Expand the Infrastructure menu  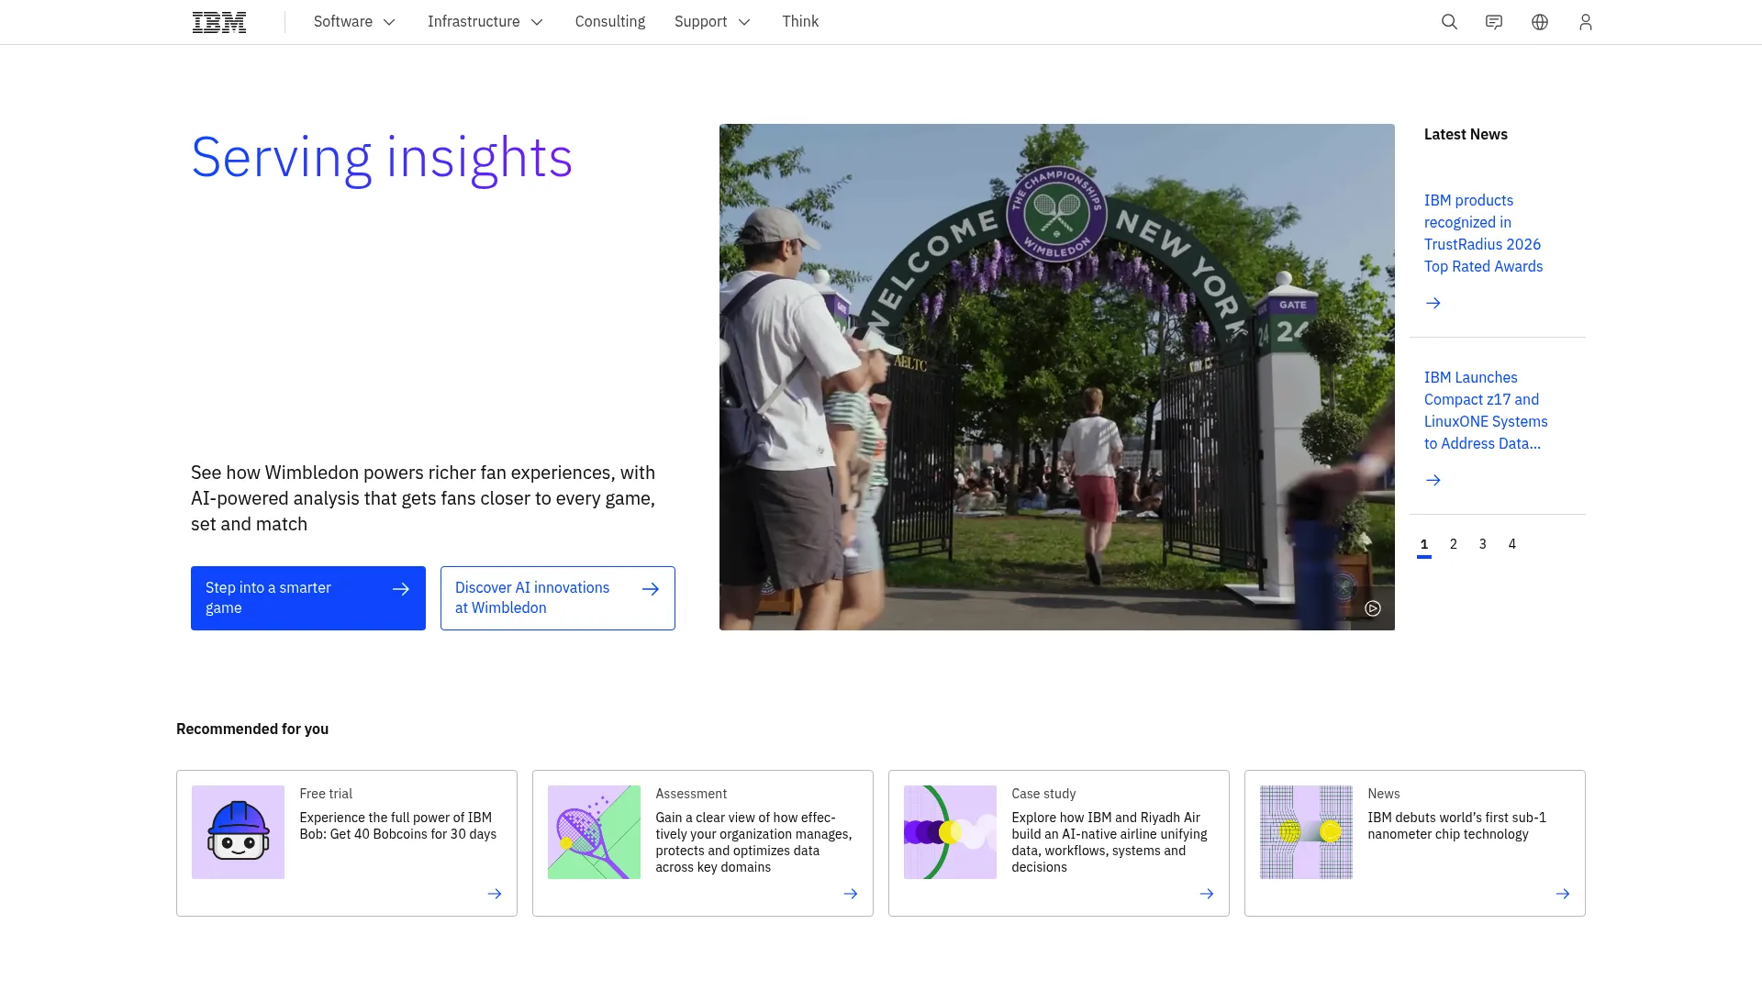pos(485,22)
